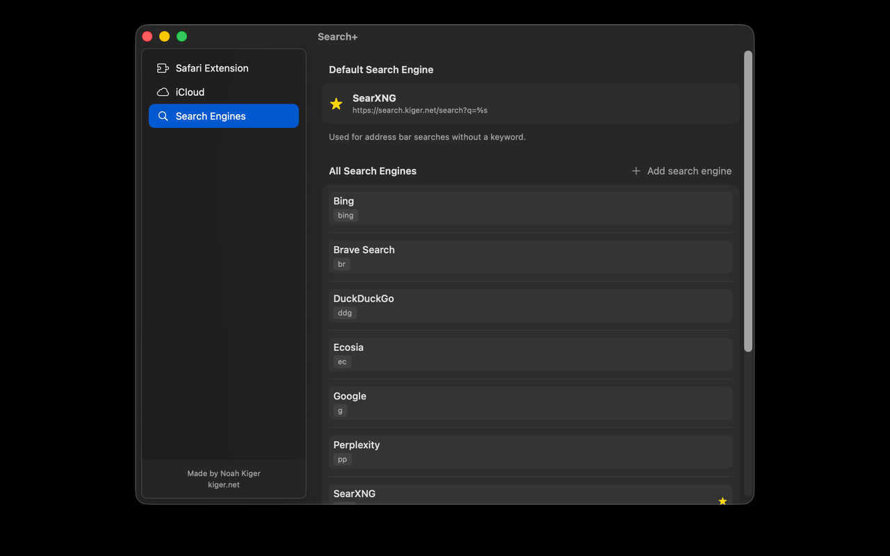Viewport: 890px width, 556px height.
Task: Select the Perplexity engine row
Action: (531, 452)
